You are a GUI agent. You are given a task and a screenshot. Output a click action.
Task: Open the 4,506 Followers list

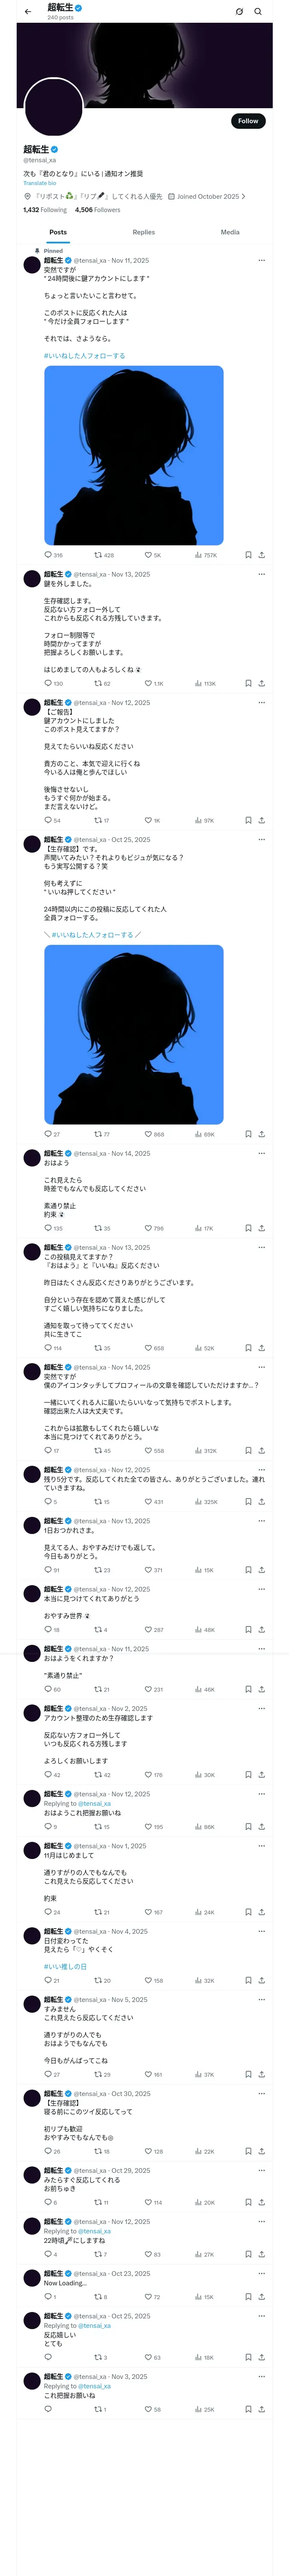click(98, 210)
